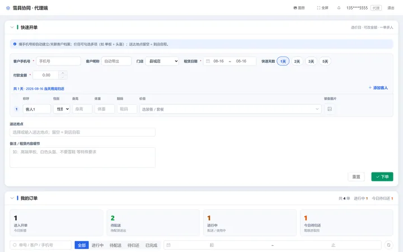Click the info icon in blue notice
403x252 pixels.
[x=15, y=44]
